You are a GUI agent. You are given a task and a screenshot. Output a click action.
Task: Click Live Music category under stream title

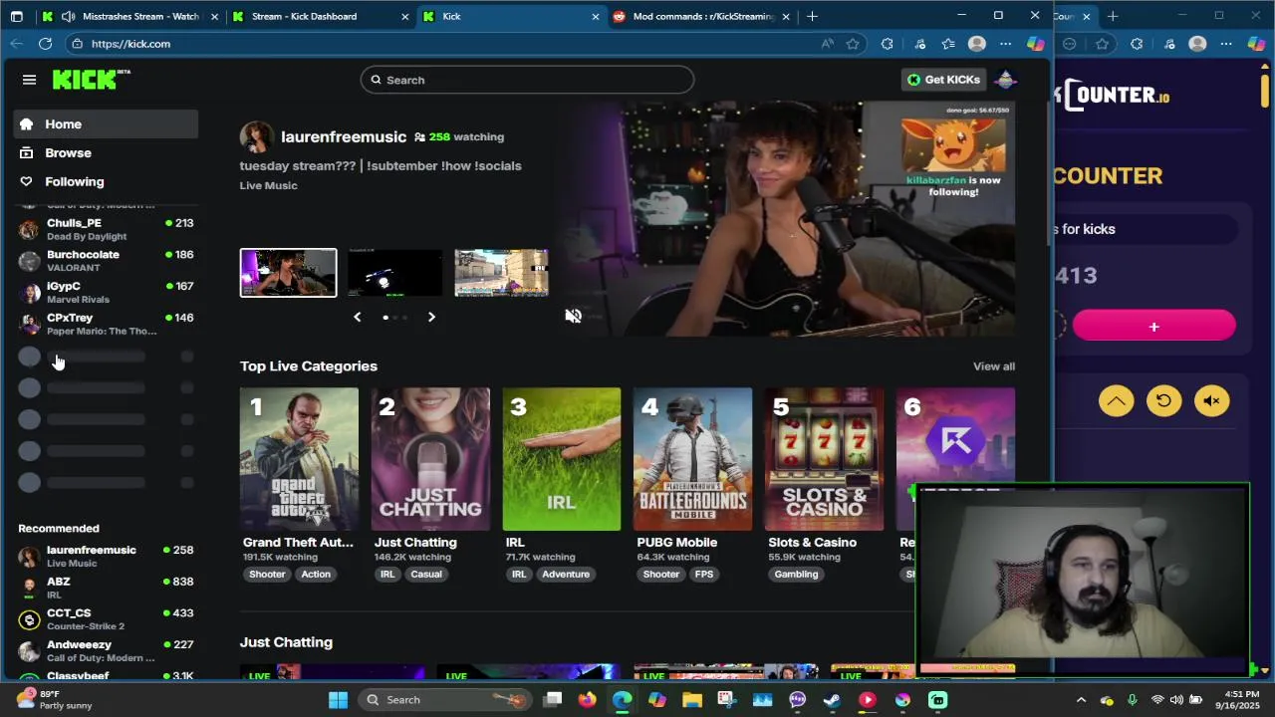point(268,186)
